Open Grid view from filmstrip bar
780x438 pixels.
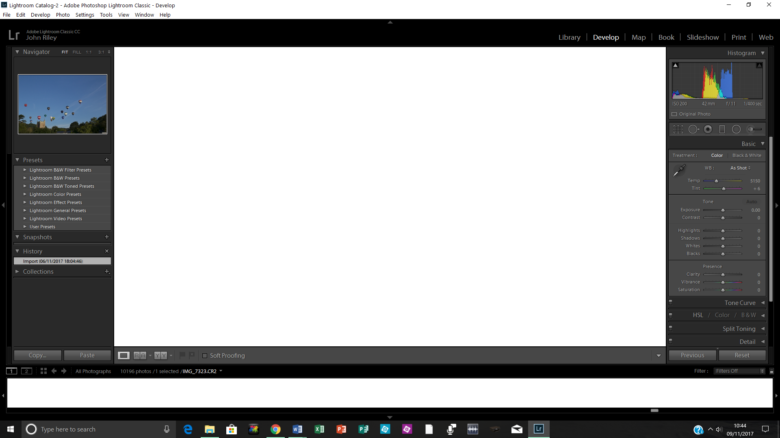pos(43,371)
